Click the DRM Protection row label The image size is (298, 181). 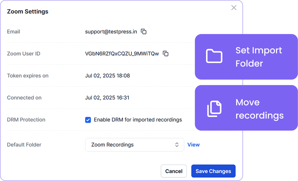pos(26,120)
